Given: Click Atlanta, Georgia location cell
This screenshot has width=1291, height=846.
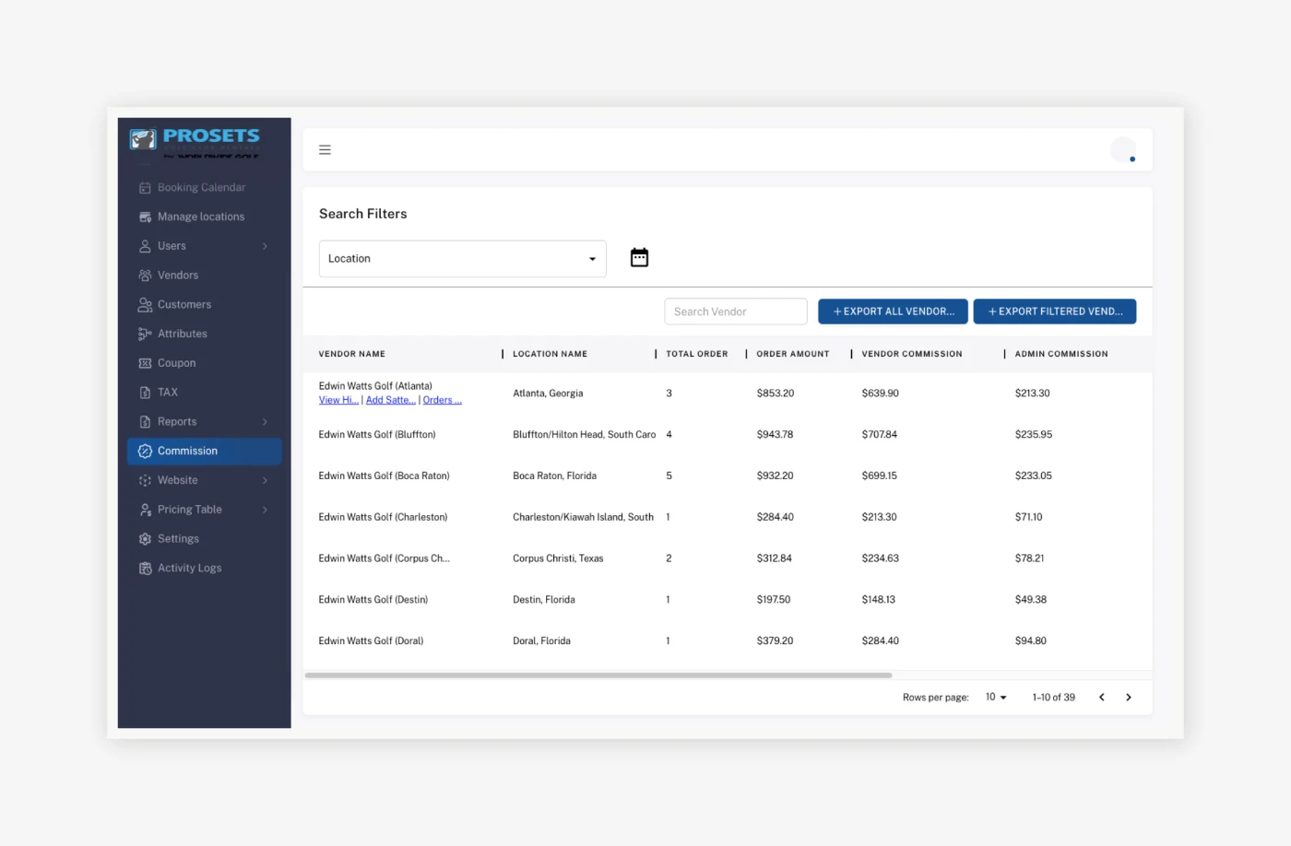Looking at the screenshot, I should pyautogui.click(x=548, y=394).
